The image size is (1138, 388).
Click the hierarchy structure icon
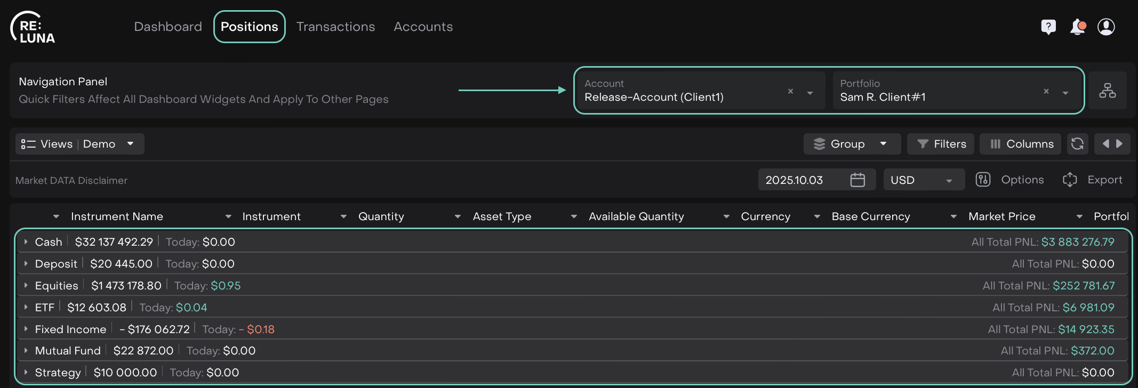(x=1107, y=91)
